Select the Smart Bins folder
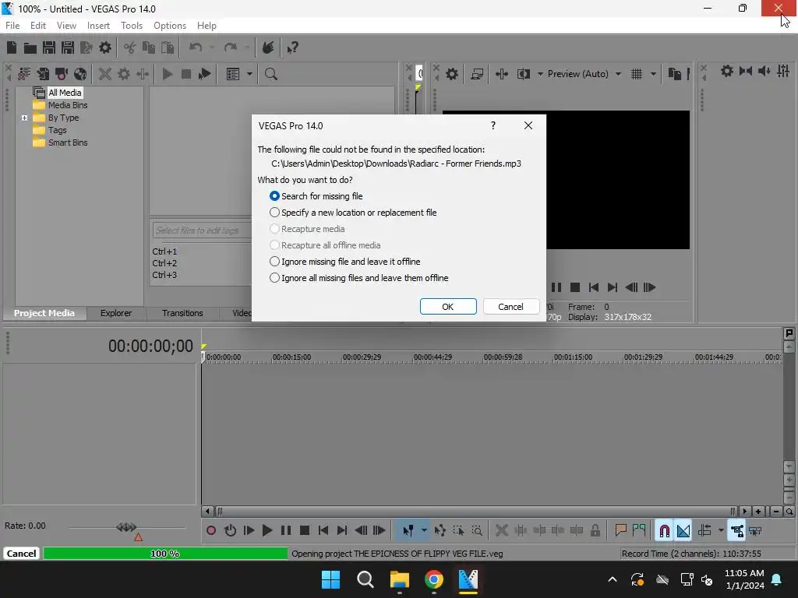This screenshot has width=798, height=598. pos(68,143)
